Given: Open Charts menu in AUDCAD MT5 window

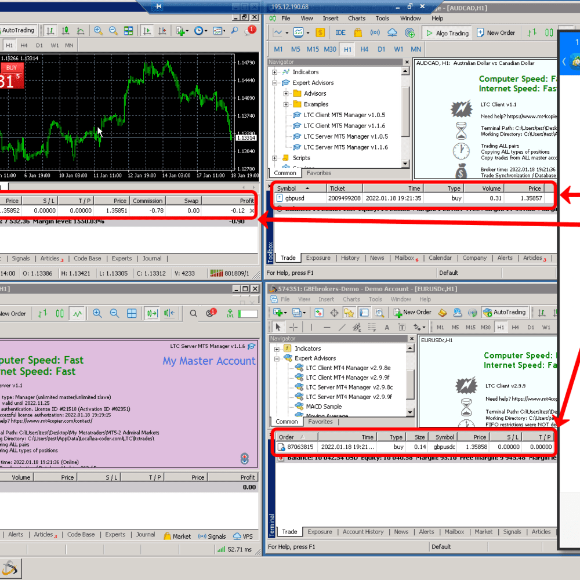Looking at the screenshot, I should coord(357,18).
